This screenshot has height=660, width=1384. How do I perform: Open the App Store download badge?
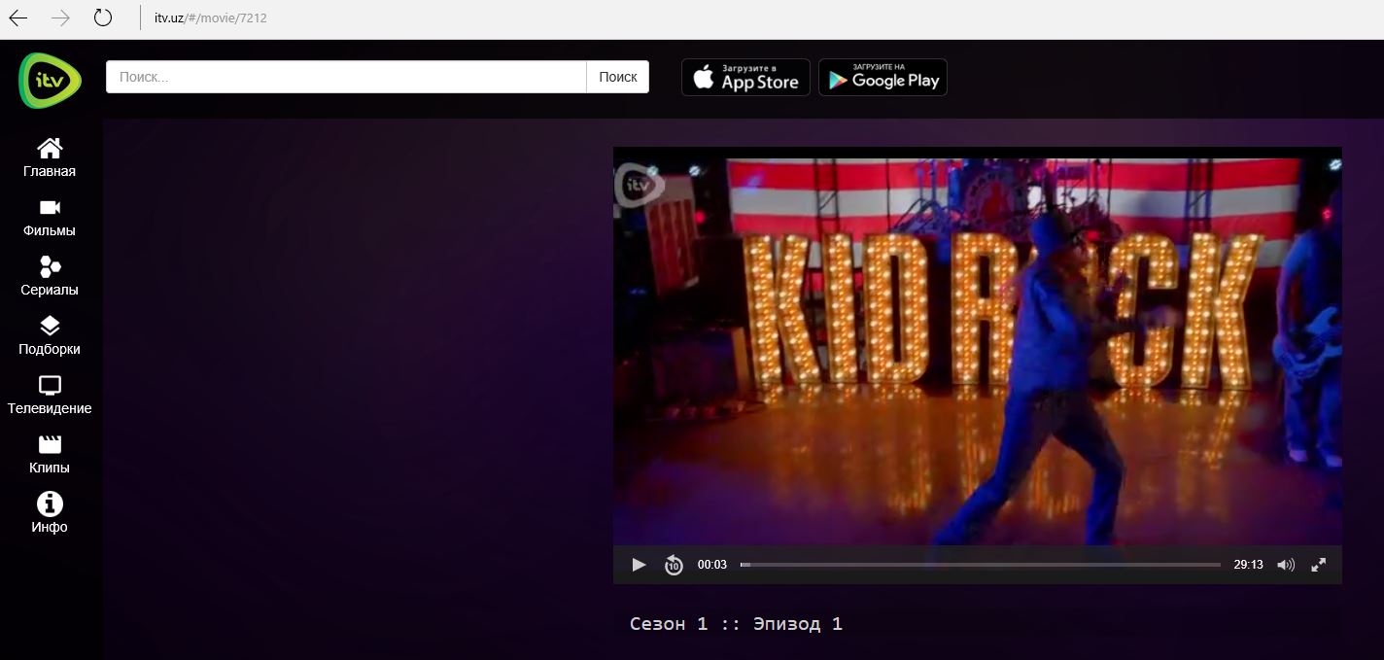(x=745, y=78)
